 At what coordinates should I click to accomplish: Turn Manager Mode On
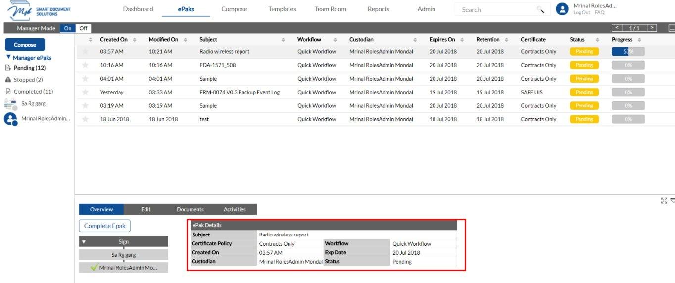68,28
